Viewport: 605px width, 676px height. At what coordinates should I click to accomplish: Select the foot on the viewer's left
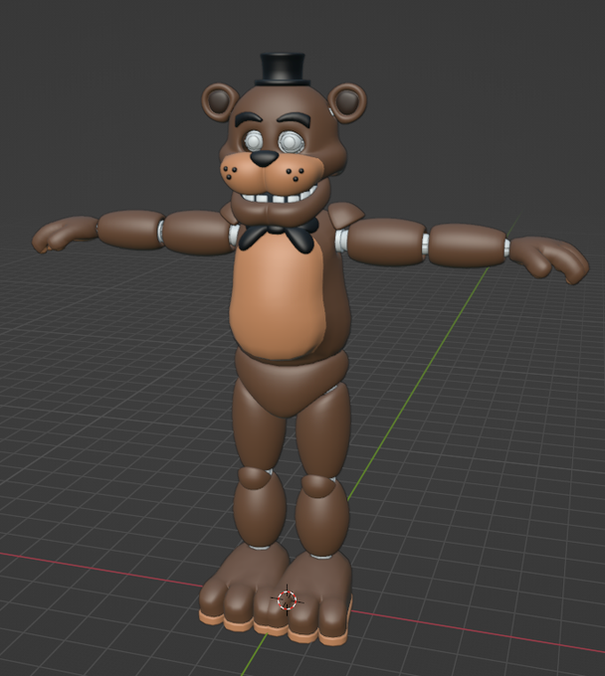tap(242, 587)
